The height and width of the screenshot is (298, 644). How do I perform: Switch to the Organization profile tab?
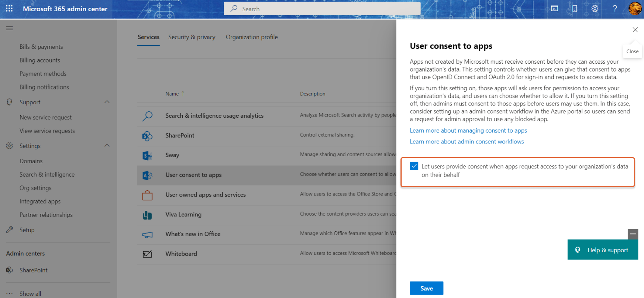point(252,37)
